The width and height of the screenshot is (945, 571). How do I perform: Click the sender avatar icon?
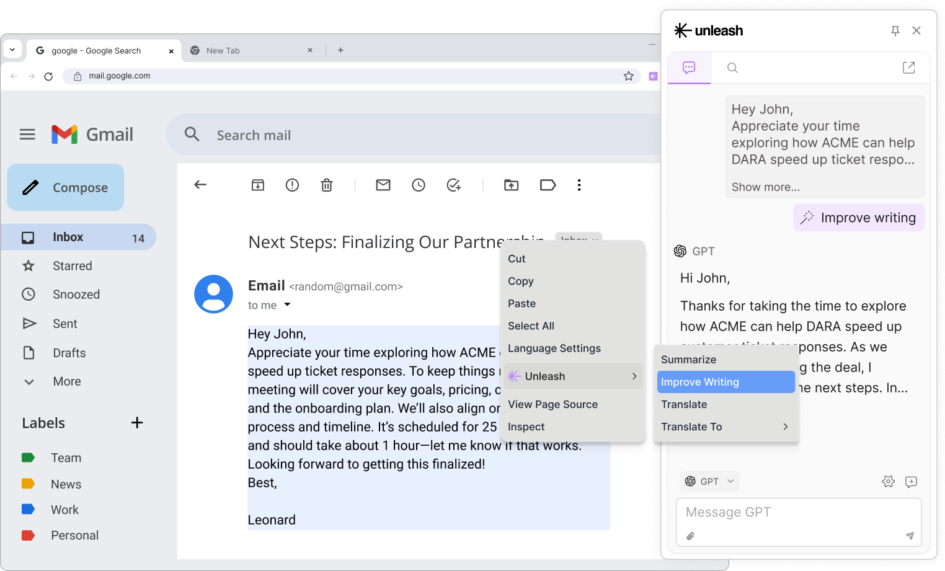pos(213,294)
